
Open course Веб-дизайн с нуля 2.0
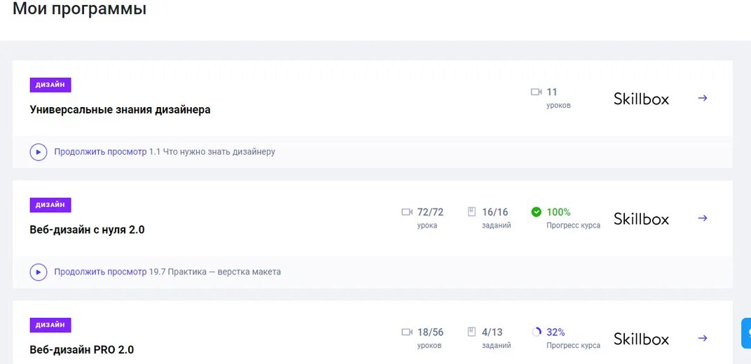click(87, 230)
